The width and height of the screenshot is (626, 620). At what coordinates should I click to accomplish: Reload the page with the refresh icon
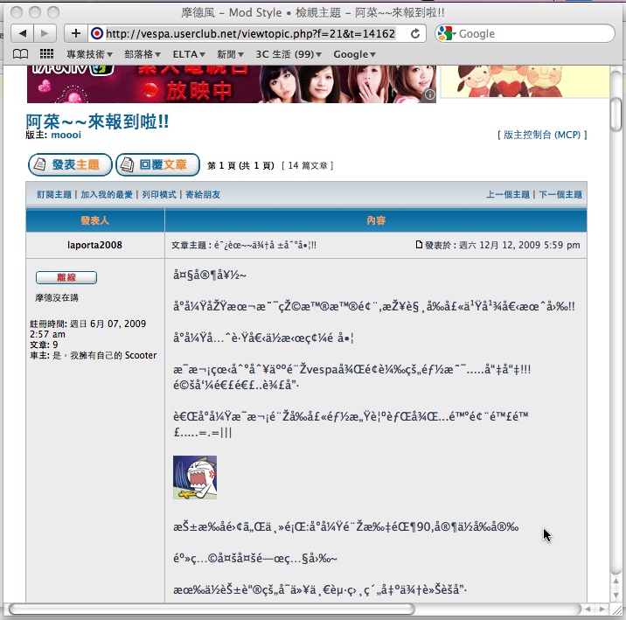point(416,33)
